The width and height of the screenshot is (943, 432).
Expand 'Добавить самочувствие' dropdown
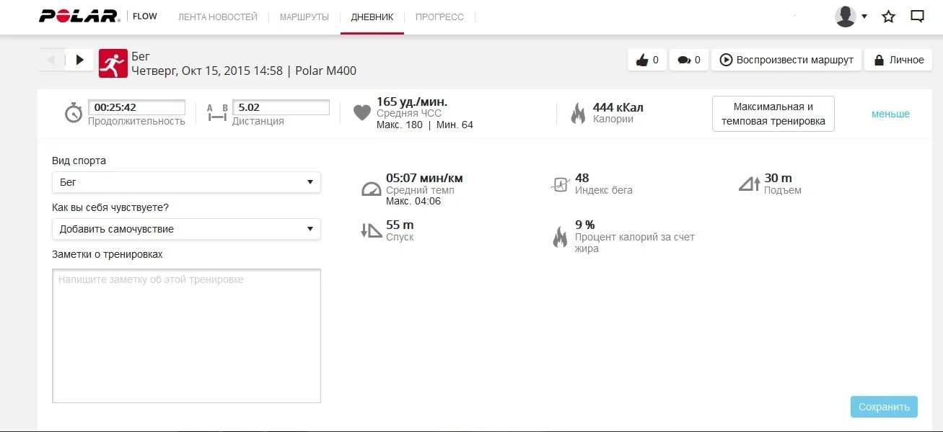pos(186,229)
